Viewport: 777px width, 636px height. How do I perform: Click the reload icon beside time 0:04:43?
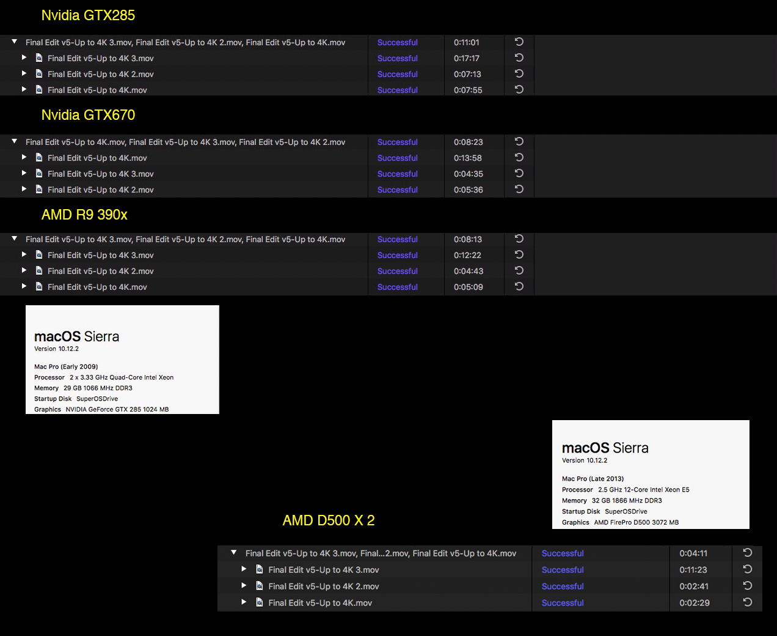[x=519, y=270]
